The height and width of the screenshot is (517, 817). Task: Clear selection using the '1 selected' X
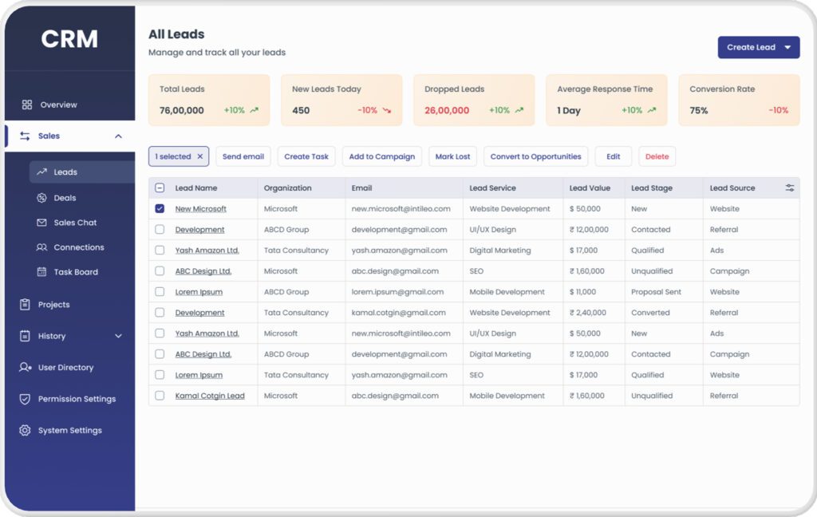pos(200,156)
